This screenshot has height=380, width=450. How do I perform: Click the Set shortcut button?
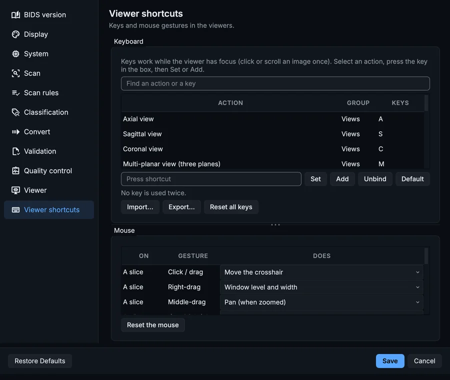(x=315, y=179)
